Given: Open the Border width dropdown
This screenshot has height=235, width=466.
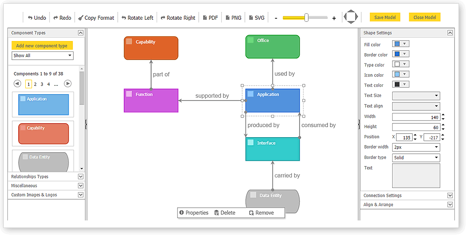Looking at the screenshot, I should (416, 147).
